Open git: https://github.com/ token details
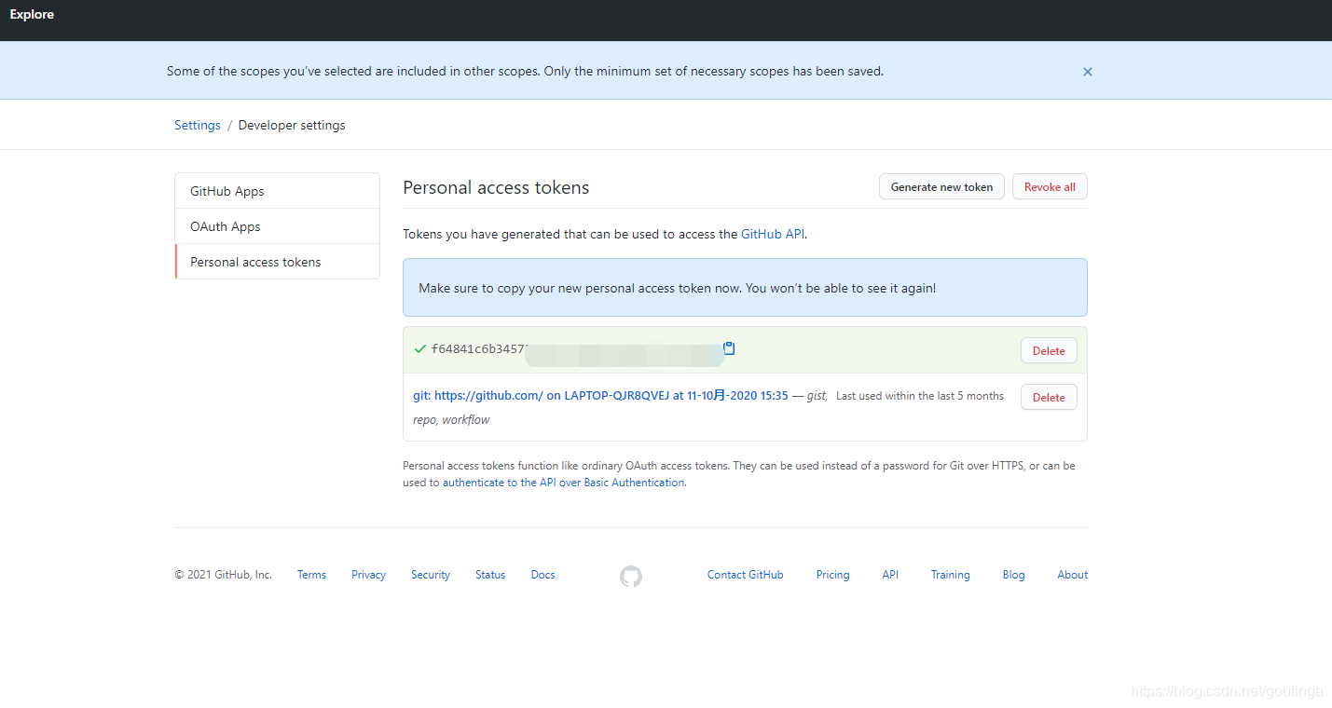 [x=600, y=395]
